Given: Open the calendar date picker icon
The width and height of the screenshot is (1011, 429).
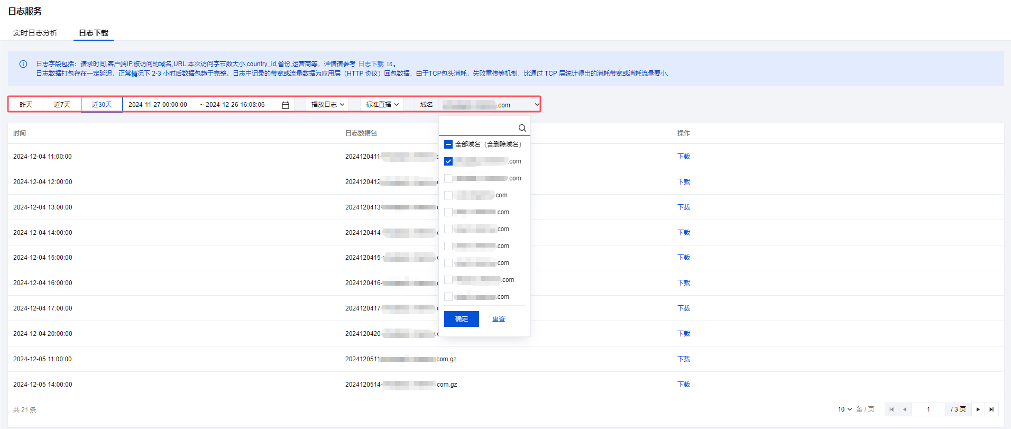Looking at the screenshot, I should [x=286, y=105].
